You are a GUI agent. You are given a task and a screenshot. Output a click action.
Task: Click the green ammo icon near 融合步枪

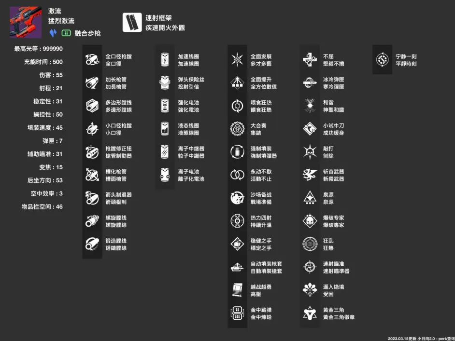click(x=66, y=34)
